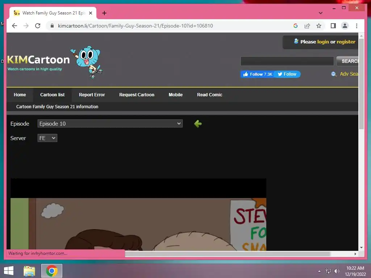371x278 pixels.
Task: Click the horizontal scrollbar thumb
Action: coord(228,254)
